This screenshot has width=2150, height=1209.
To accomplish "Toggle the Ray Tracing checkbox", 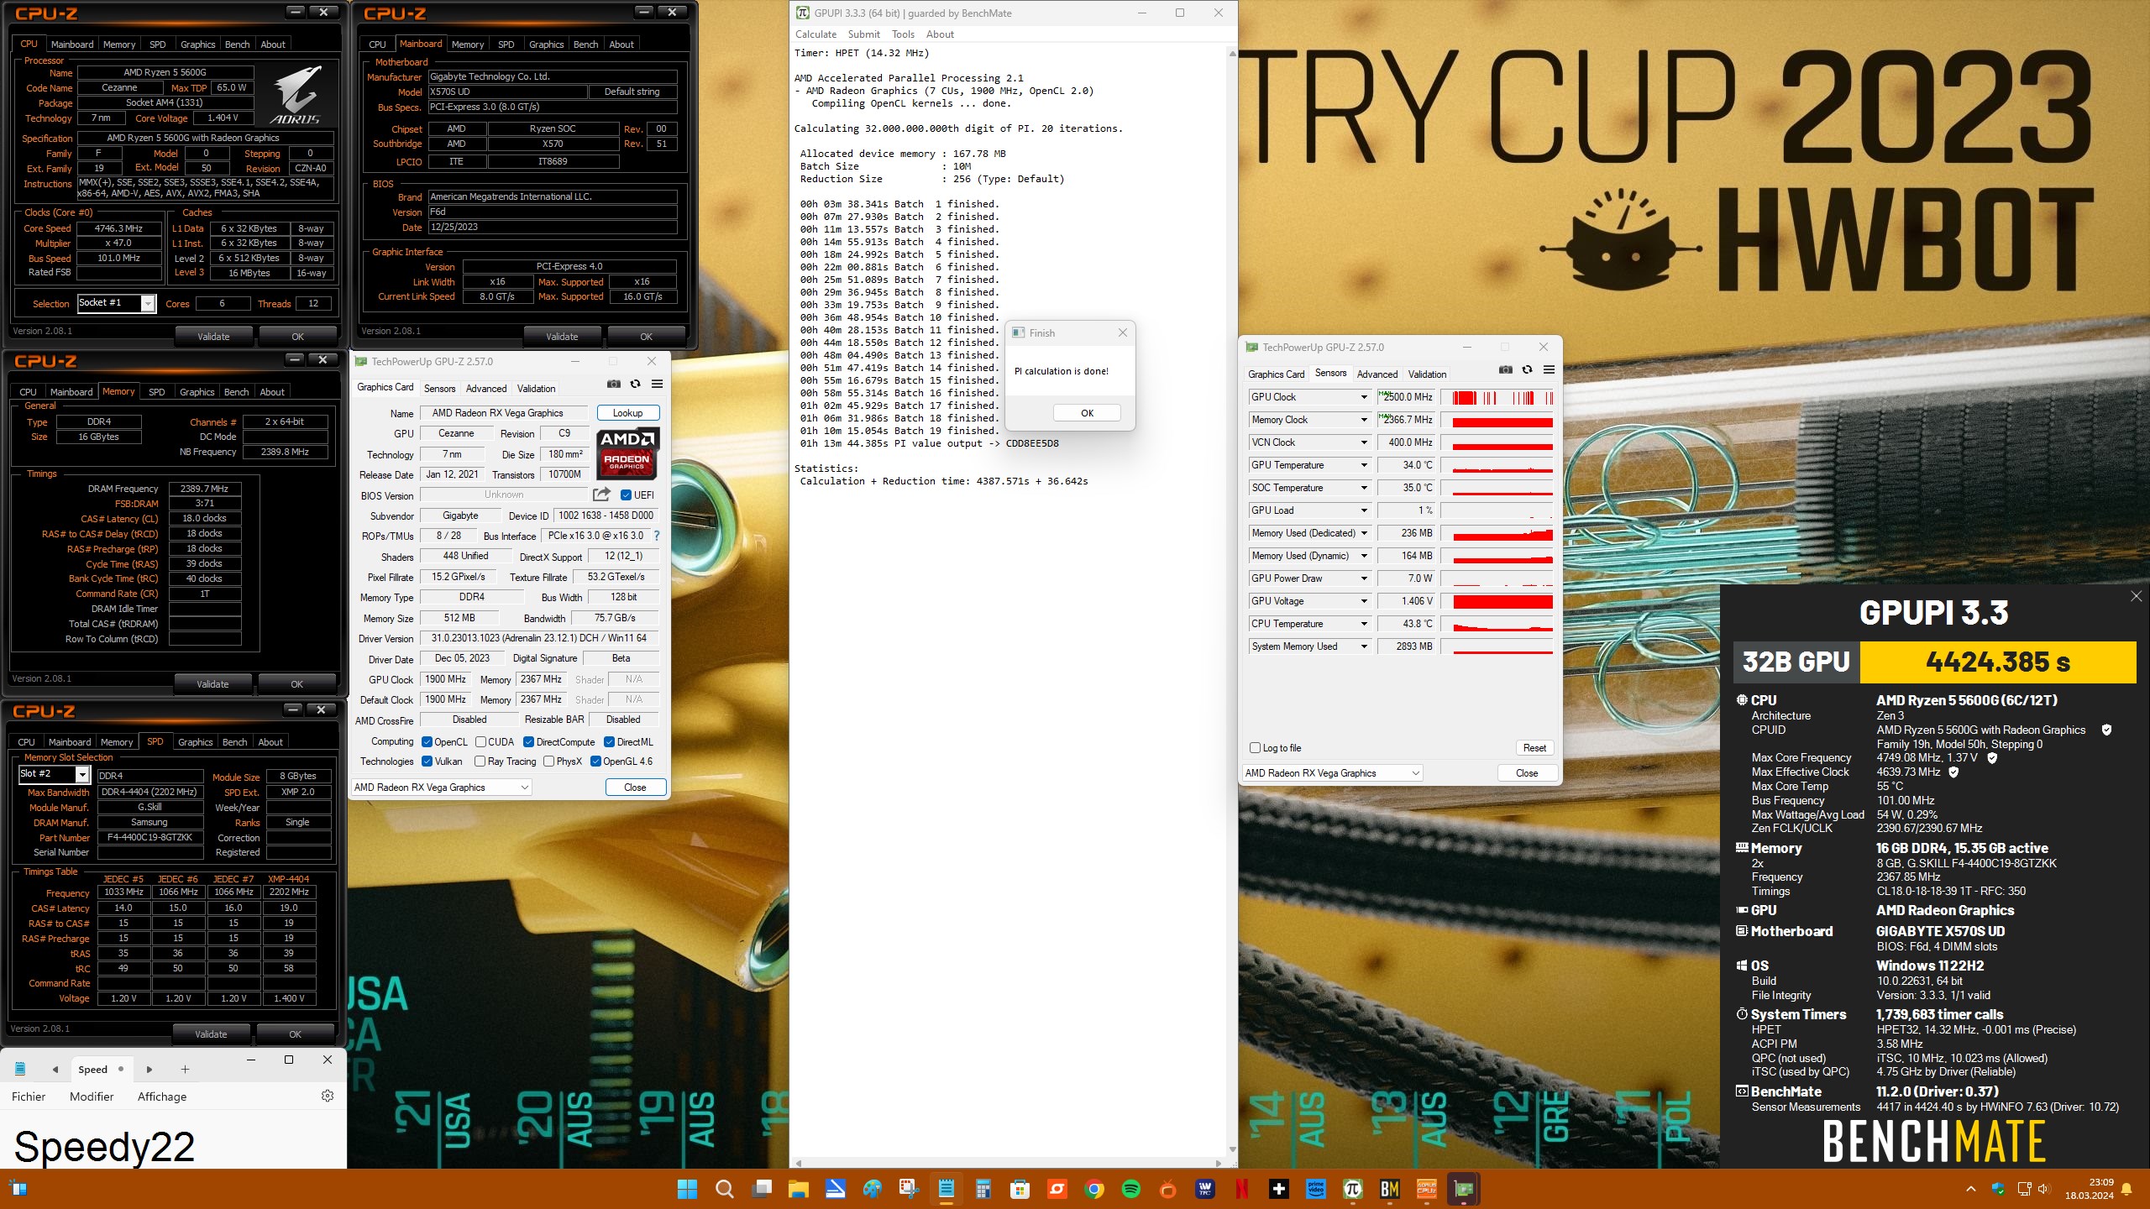I will tap(480, 762).
